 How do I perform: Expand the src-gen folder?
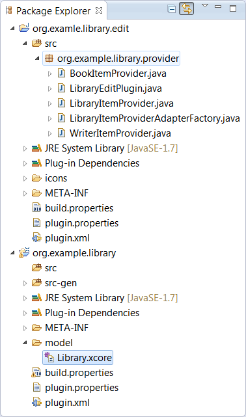[25, 283]
